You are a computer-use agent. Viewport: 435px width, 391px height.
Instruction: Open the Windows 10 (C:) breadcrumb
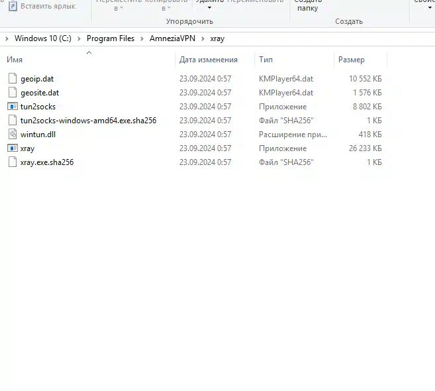tap(43, 38)
